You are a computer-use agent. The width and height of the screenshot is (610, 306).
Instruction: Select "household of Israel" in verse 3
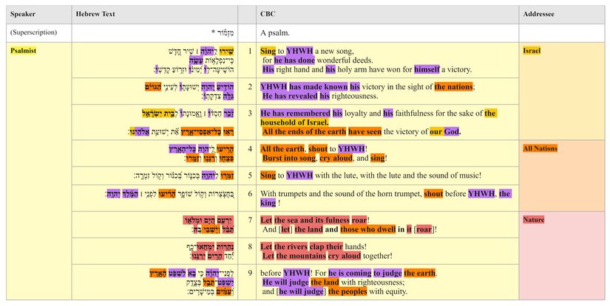(x=294, y=122)
